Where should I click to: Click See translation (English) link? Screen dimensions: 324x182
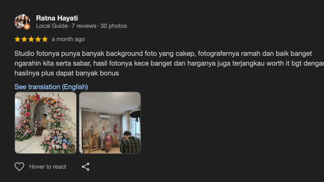(x=51, y=87)
